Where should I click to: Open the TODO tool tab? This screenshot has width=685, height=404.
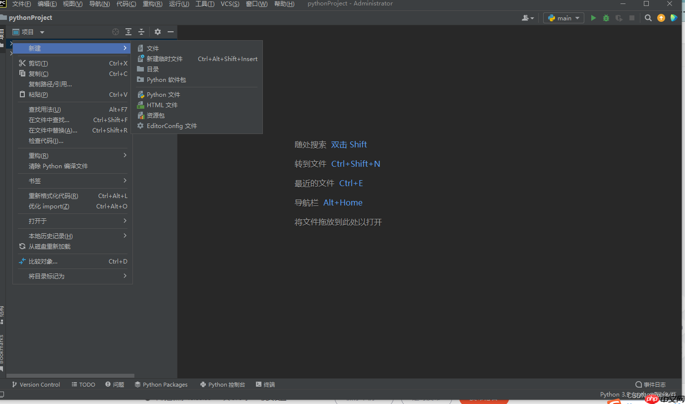[83, 384]
